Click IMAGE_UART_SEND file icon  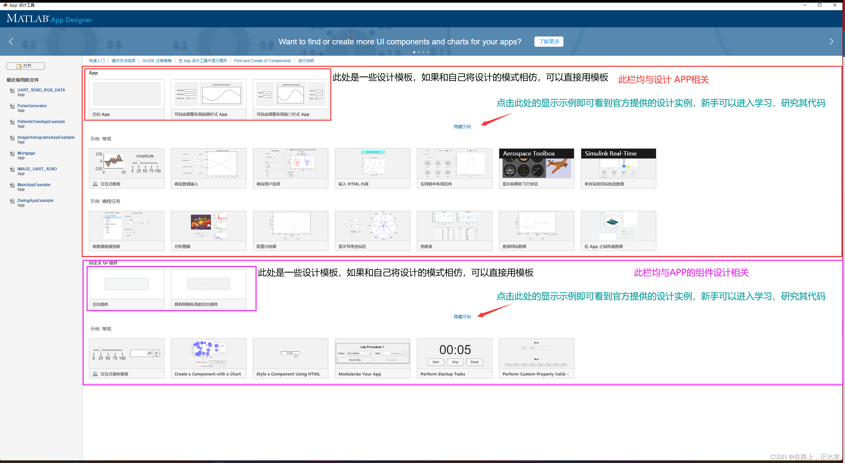[x=12, y=170]
